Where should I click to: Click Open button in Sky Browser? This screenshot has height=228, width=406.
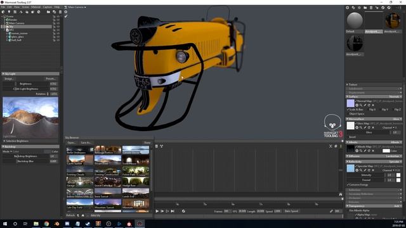point(71,142)
